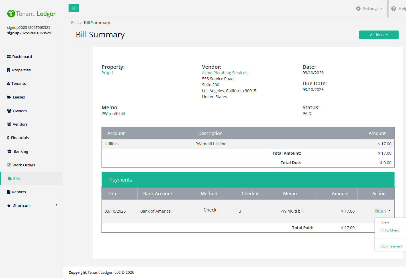Viewport: 406px width, 278px height.
Task: Open Owners sidebar item
Action: [x=31, y=111]
